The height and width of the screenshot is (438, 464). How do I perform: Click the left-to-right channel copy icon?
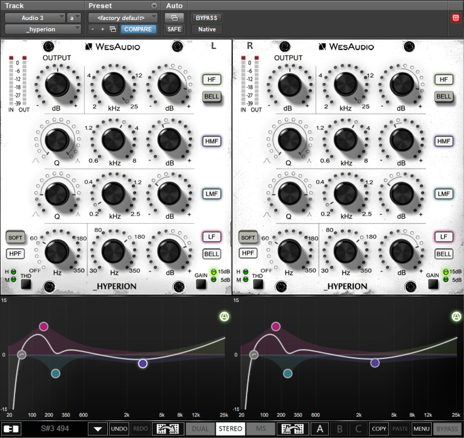pos(168,429)
